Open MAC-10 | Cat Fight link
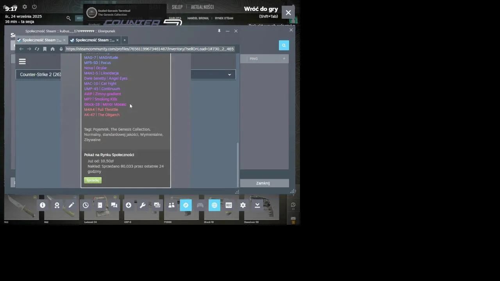The width and height of the screenshot is (500, 281). point(100,84)
